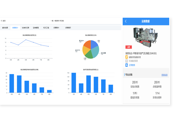Click the 查看标准 link
Image resolution: width=177 pixels, height=115 pixels.
point(164,75)
